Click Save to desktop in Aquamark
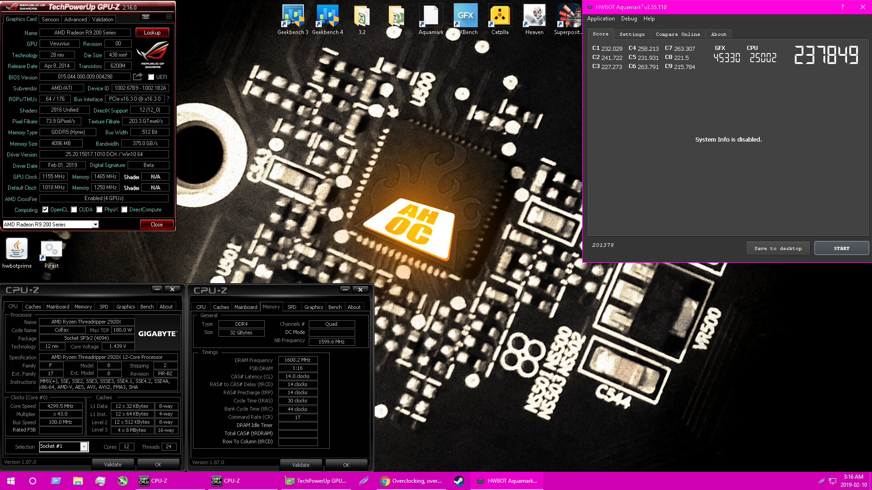The height and width of the screenshot is (490, 872). click(778, 248)
